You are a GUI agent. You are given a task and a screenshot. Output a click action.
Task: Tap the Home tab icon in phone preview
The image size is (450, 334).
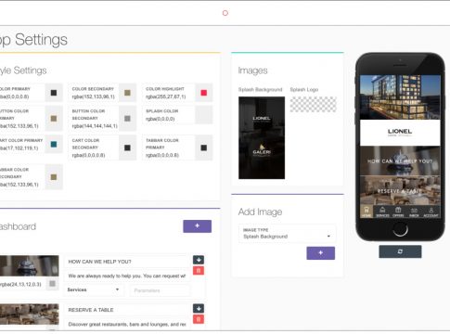pyautogui.click(x=366, y=212)
